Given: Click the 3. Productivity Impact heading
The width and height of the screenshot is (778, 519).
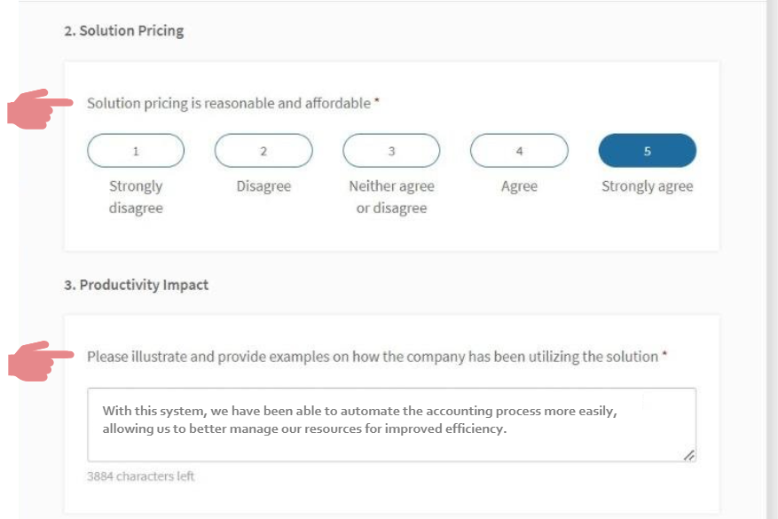Looking at the screenshot, I should [136, 285].
